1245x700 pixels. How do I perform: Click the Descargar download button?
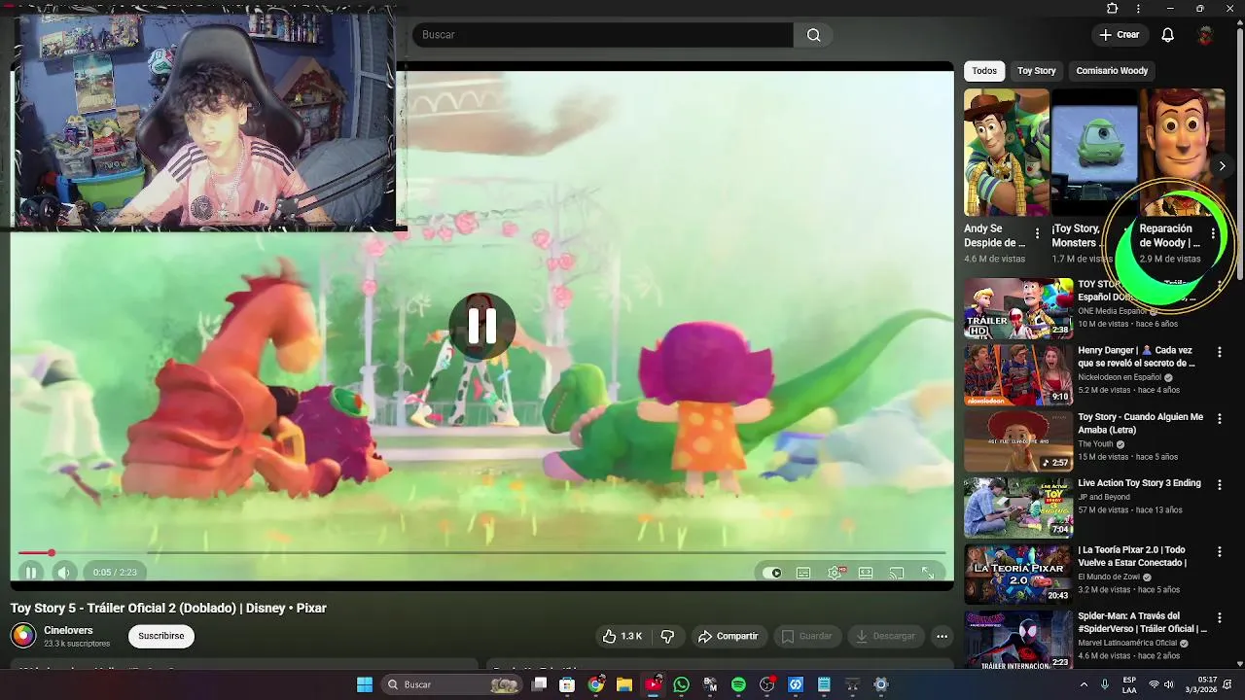pyautogui.click(x=886, y=636)
